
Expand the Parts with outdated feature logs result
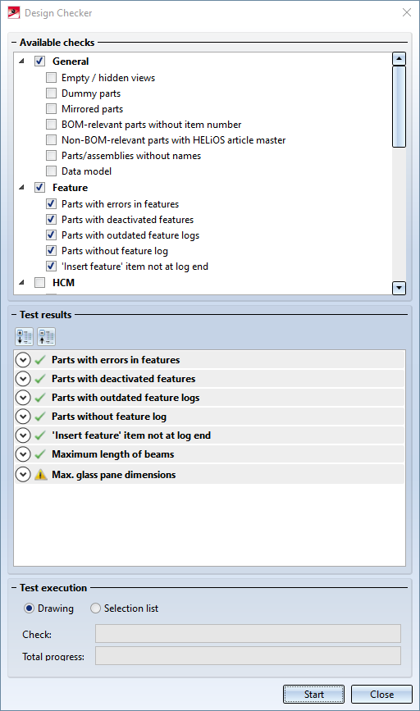pos(23,398)
